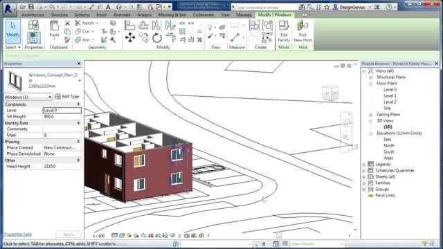
Task: Click the Mark value field
Action: click(x=62, y=136)
